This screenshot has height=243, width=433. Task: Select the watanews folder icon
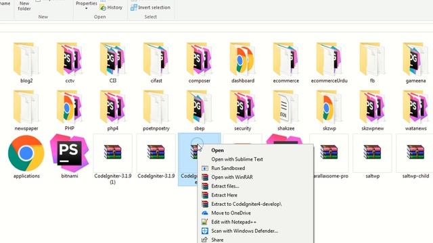(415, 107)
